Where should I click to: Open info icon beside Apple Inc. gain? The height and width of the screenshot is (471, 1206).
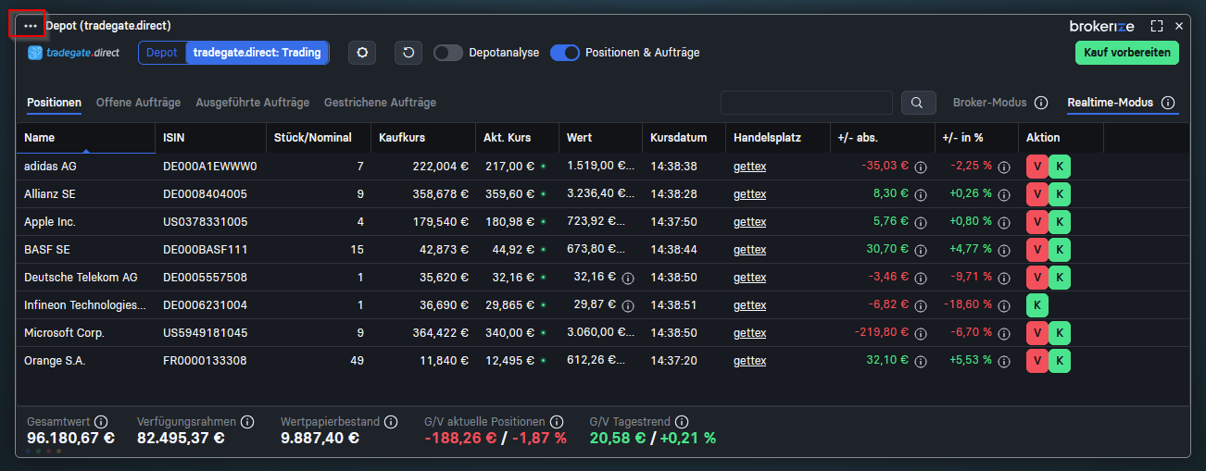(x=921, y=222)
